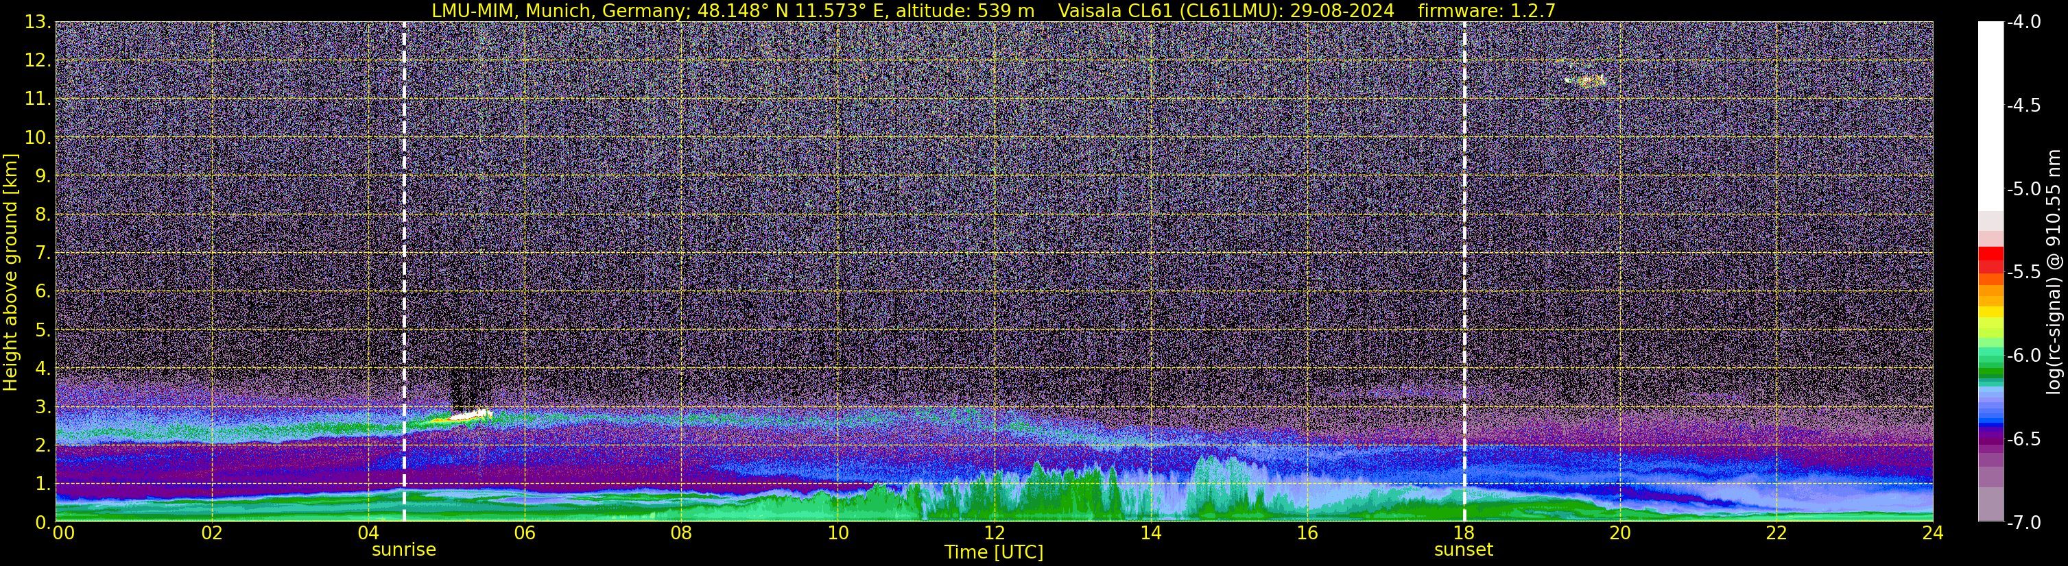Click the height axis tick label 5
Viewport: 2068px width, 566px height.
coord(43,330)
